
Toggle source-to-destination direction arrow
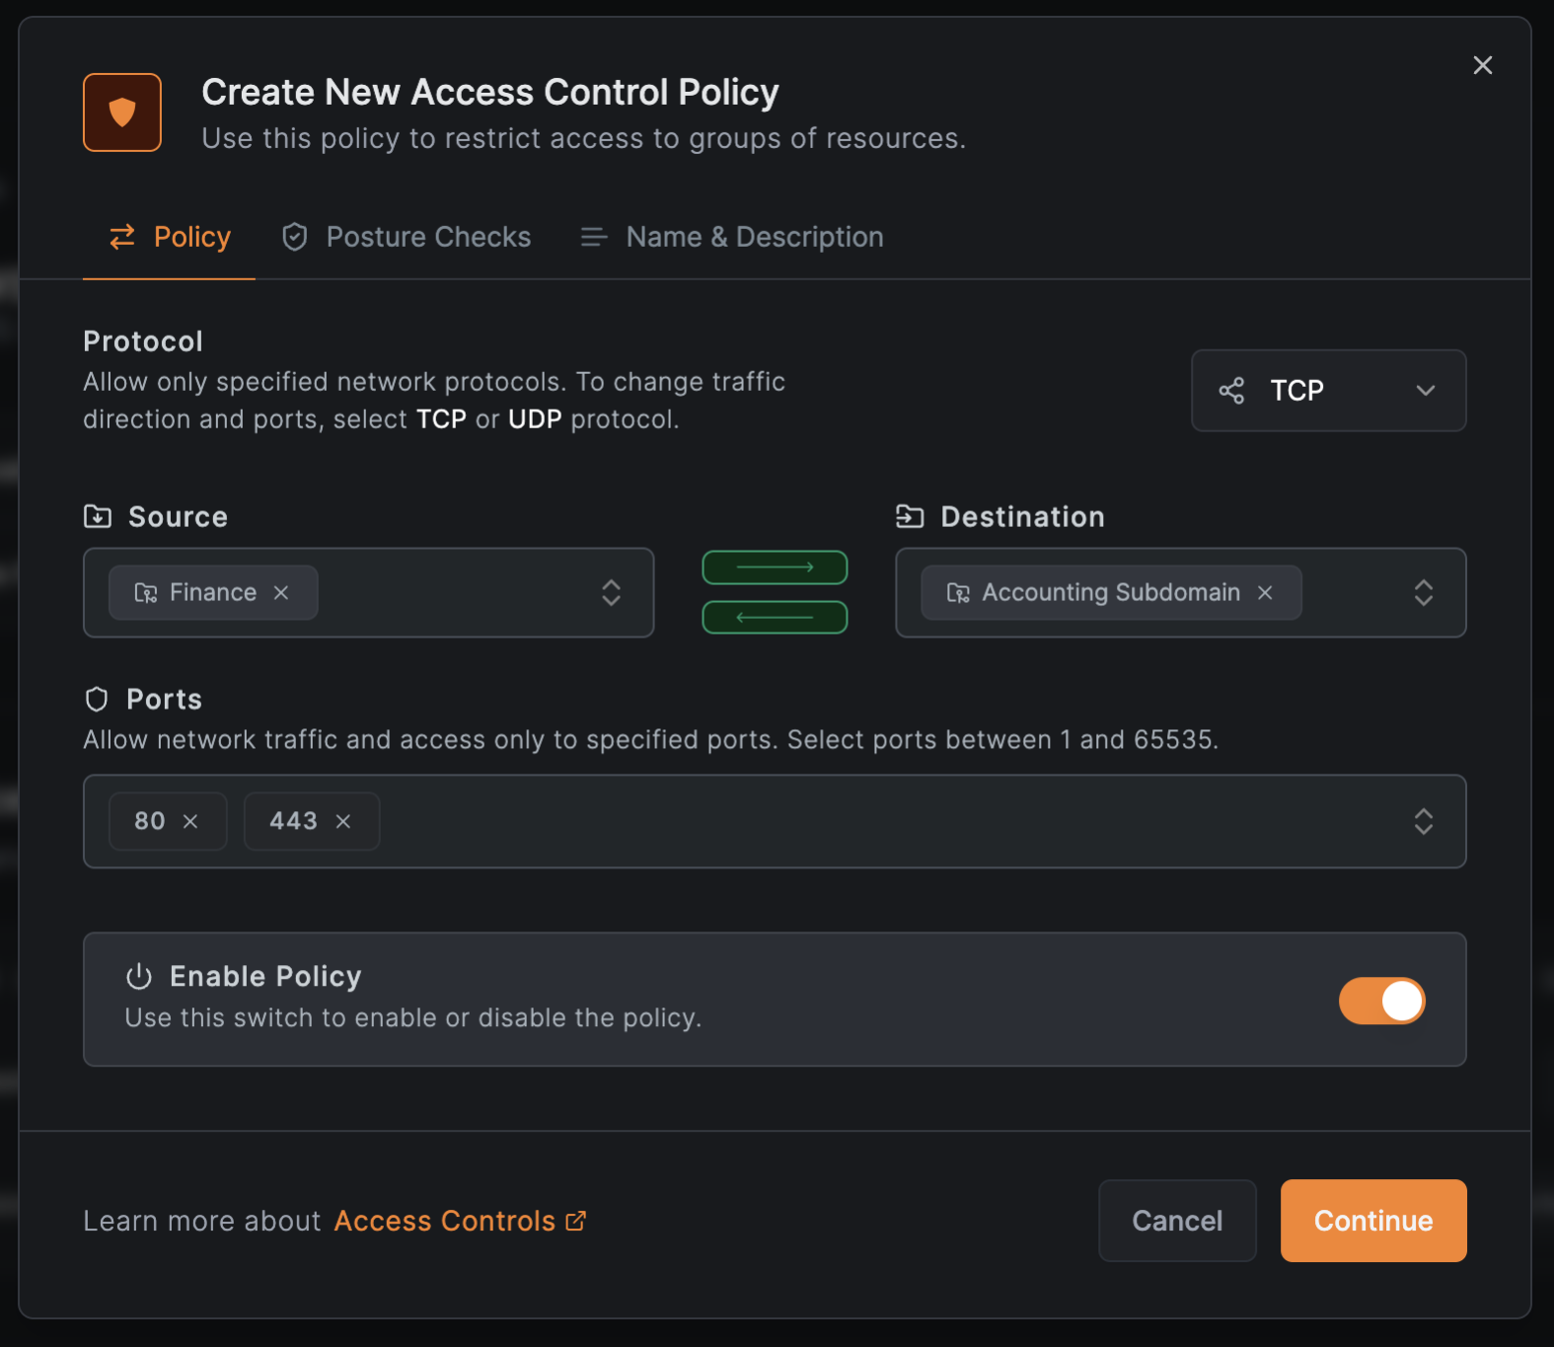coord(775,567)
